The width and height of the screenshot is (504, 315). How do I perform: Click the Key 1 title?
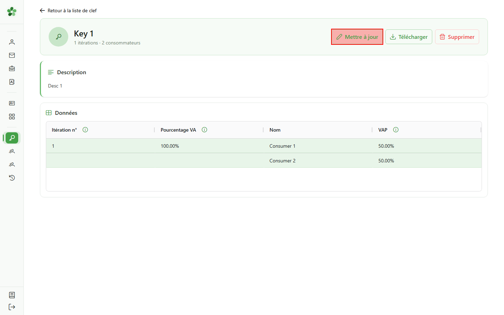84,34
